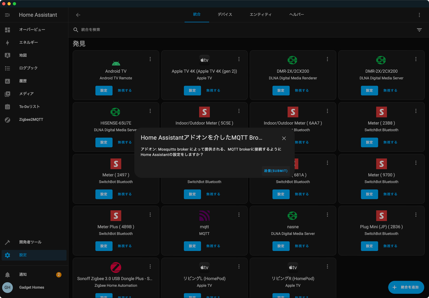The image size is (429, 298).
Task: Open Apple TV 4K card options menu
Action: point(239,59)
